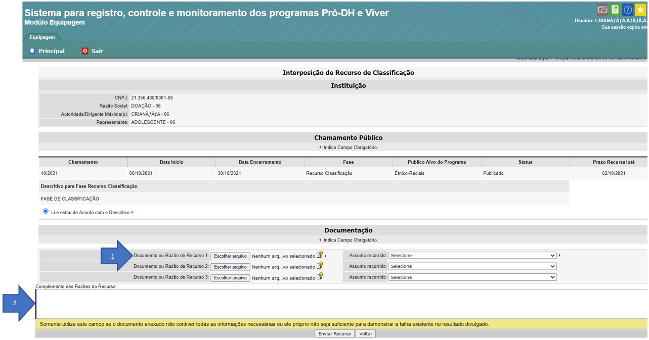
Task: Expand first Assunto recorrido dropdown
Action: coord(472,256)
